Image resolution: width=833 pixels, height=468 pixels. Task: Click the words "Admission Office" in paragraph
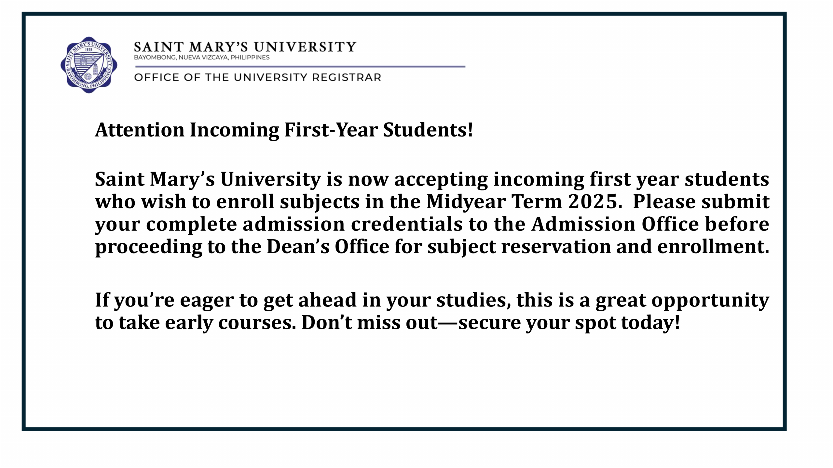point(615,224)
